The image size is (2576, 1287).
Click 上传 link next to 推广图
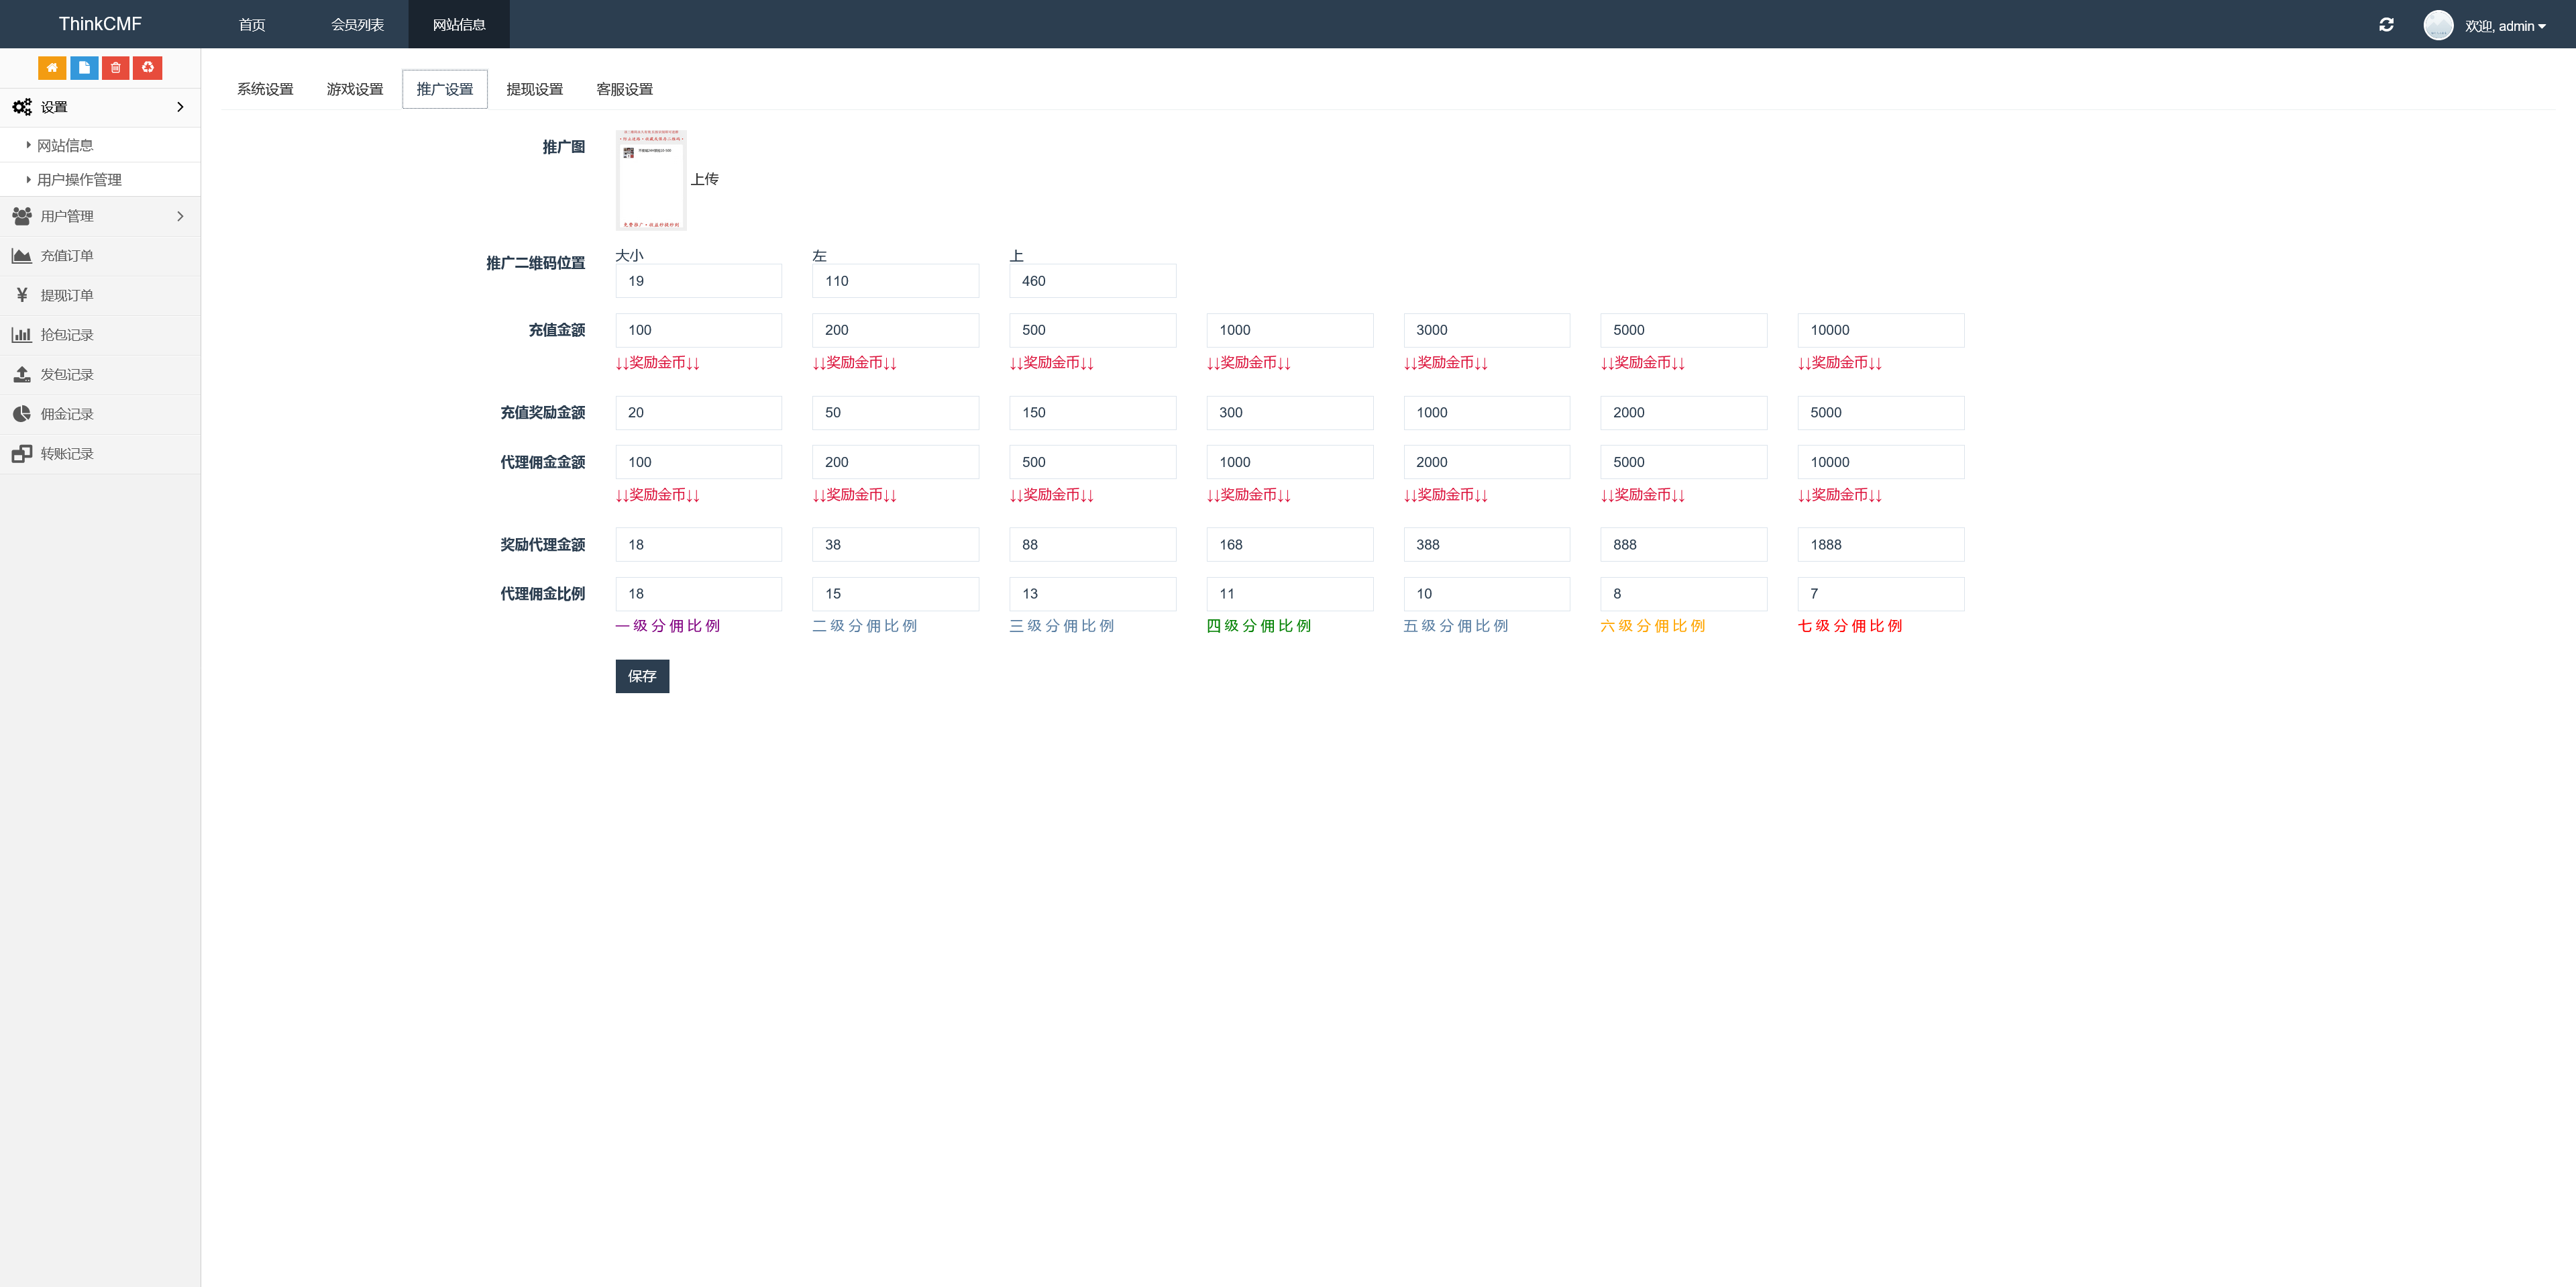pos(704,179)
